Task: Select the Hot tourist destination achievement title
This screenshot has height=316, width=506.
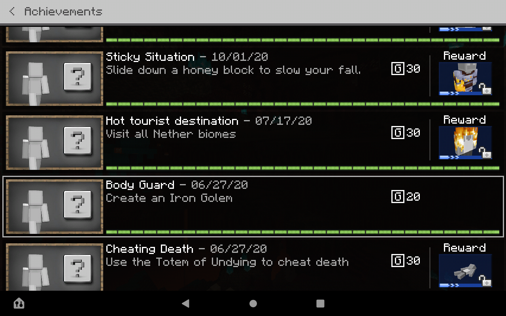Action: tap(172, 121)
